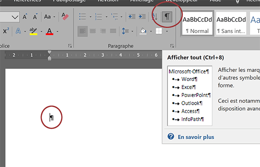
Task: Expand line spacing dropdown arrow
Action: click(132, 31)
